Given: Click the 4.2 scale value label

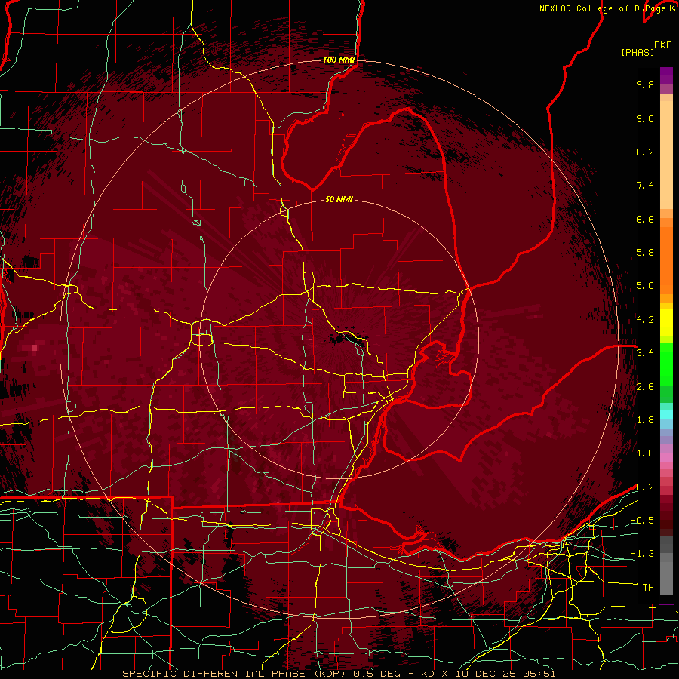Looking at the screenshot, I should point(645,320).
